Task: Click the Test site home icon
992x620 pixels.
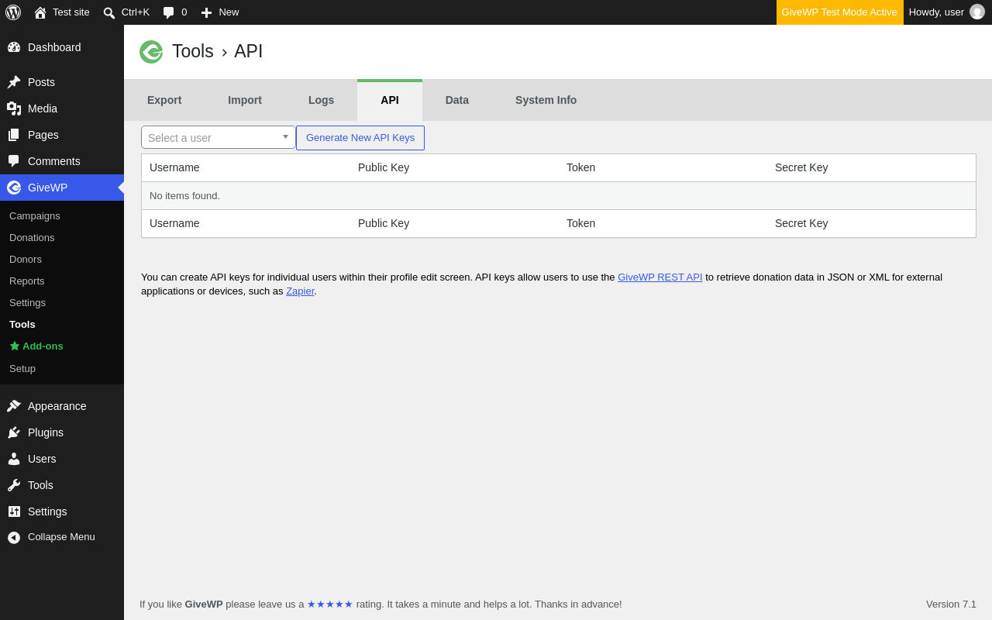Action: tap(40, 12)
